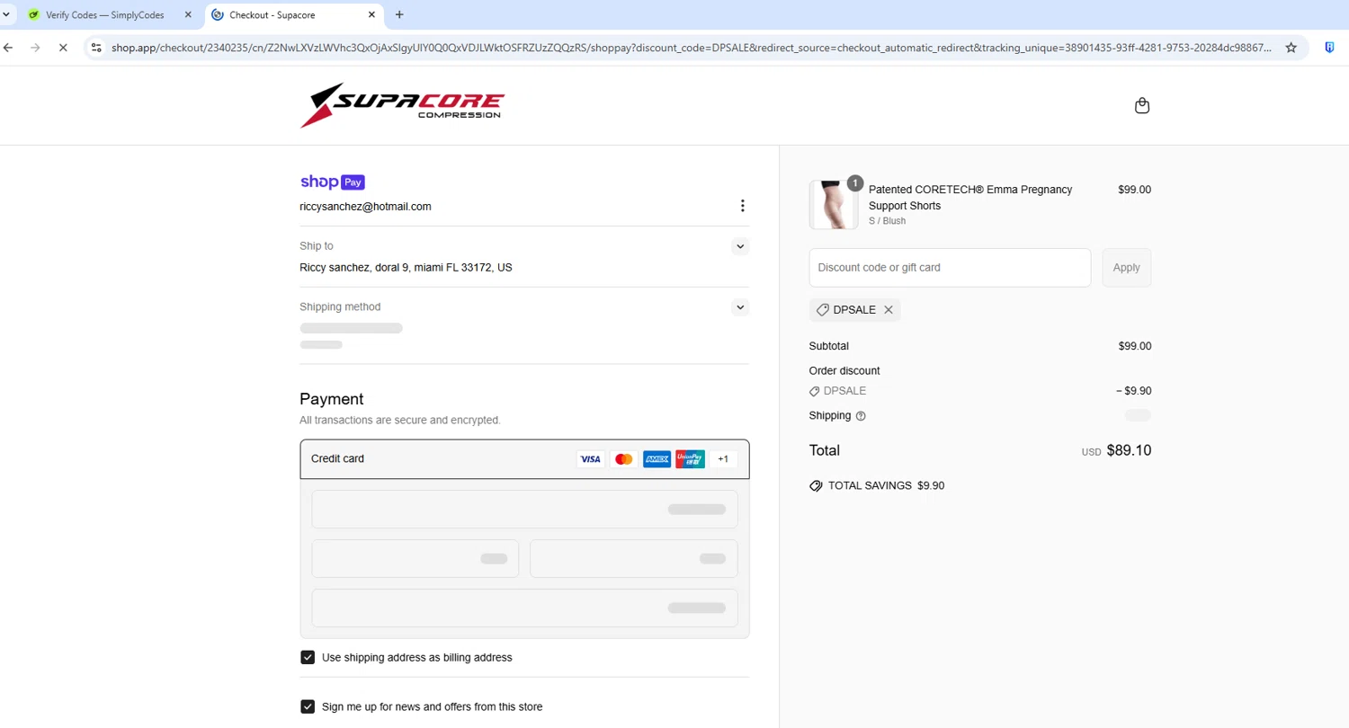
Task: Select the Checkout - Supacore browser tab
Action: (292, 15)
